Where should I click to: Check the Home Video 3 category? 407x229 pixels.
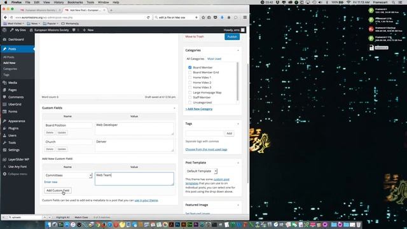(x=190, y=88)
